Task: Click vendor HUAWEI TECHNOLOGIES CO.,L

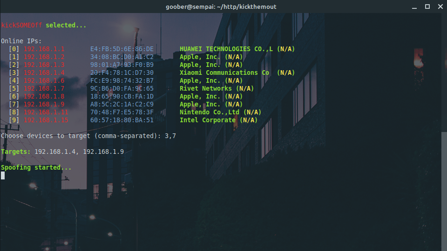Action: [226, 49]
